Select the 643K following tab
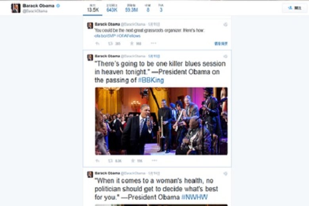 click(112, 8)
